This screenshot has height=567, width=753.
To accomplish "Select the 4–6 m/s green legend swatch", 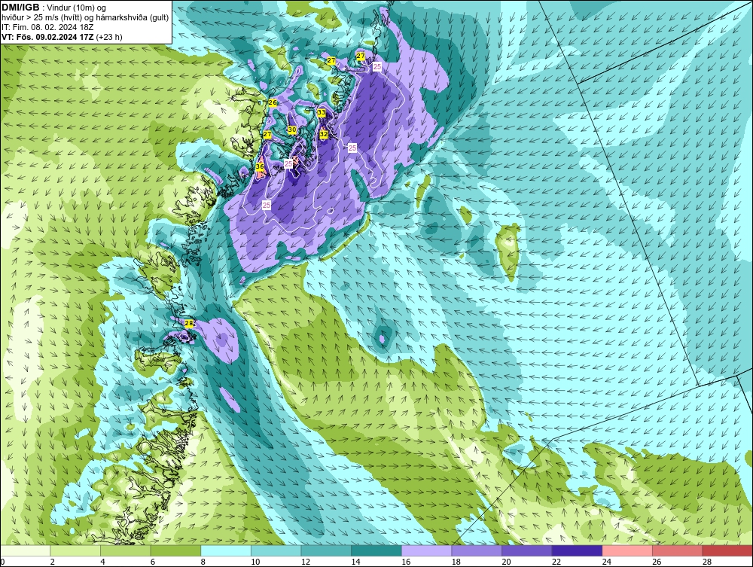I will point(125,550).
